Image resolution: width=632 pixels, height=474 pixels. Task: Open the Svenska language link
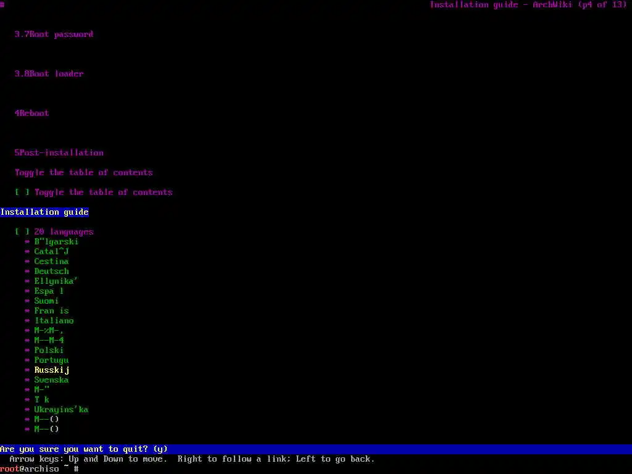pyautogui.click(x=52, y=380)
